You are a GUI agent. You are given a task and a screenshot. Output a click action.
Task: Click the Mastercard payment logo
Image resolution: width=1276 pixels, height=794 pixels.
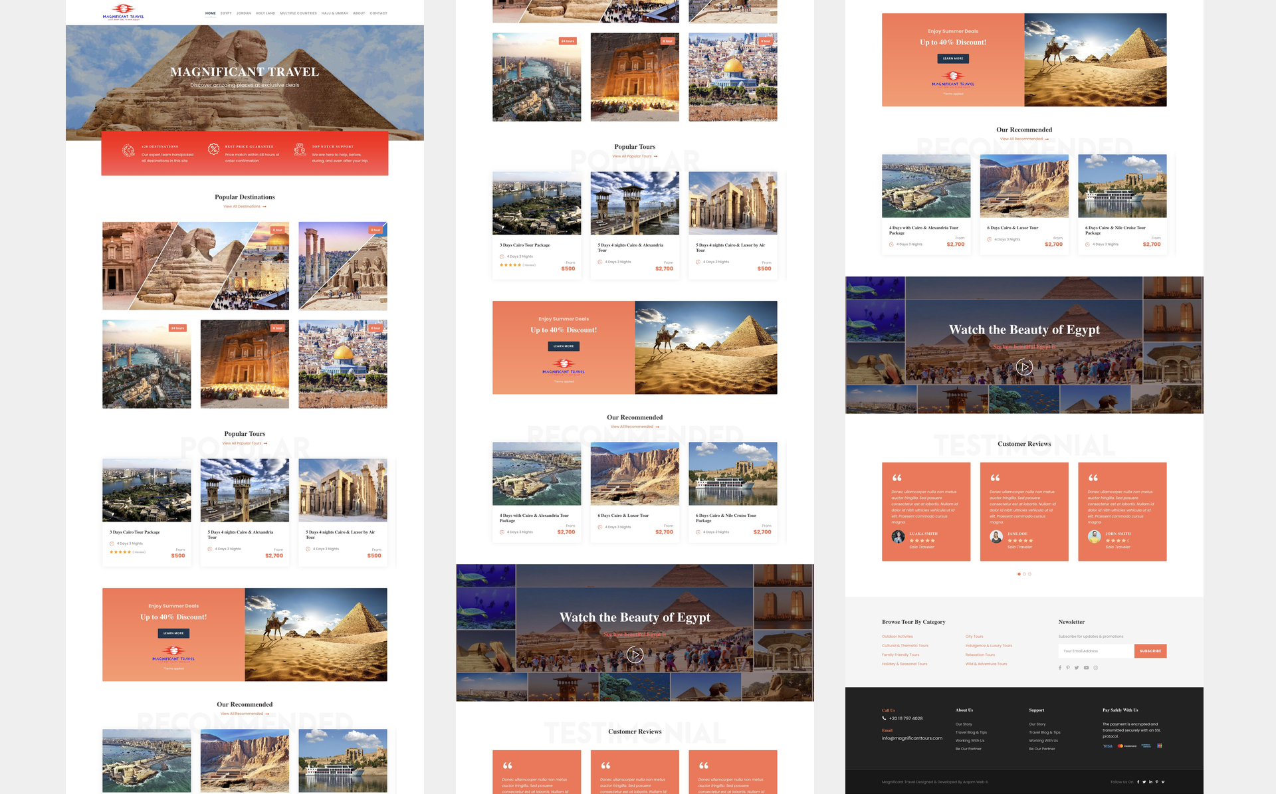point(1126,746)
